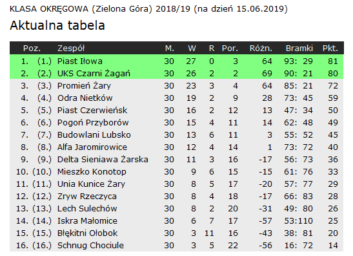Open the Piast Iłowa team link
Viewport: 353px width, 256px height.
(x=79, y=61)
